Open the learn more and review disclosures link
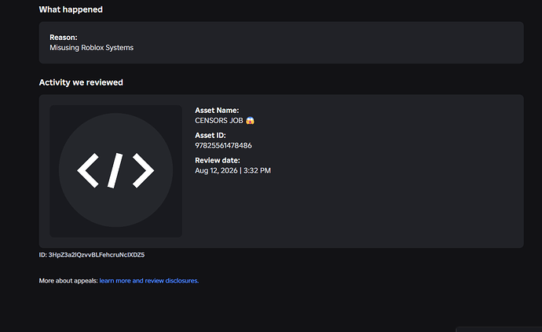Image resolution: width=542 pixels, height=332 pixels. coord(149,281)
